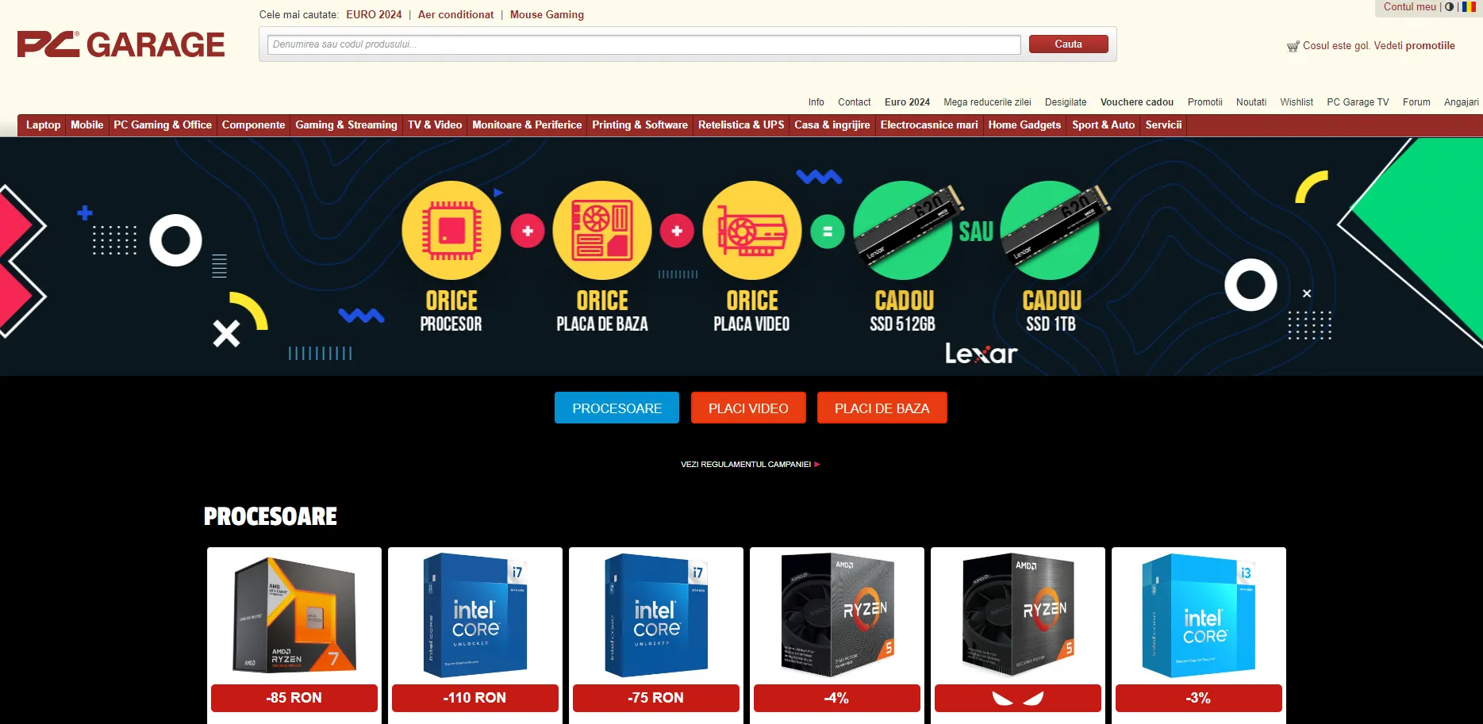1483x724 pixels.
Task: Click the Aer conditionat popular search
Action: point(455,15)
